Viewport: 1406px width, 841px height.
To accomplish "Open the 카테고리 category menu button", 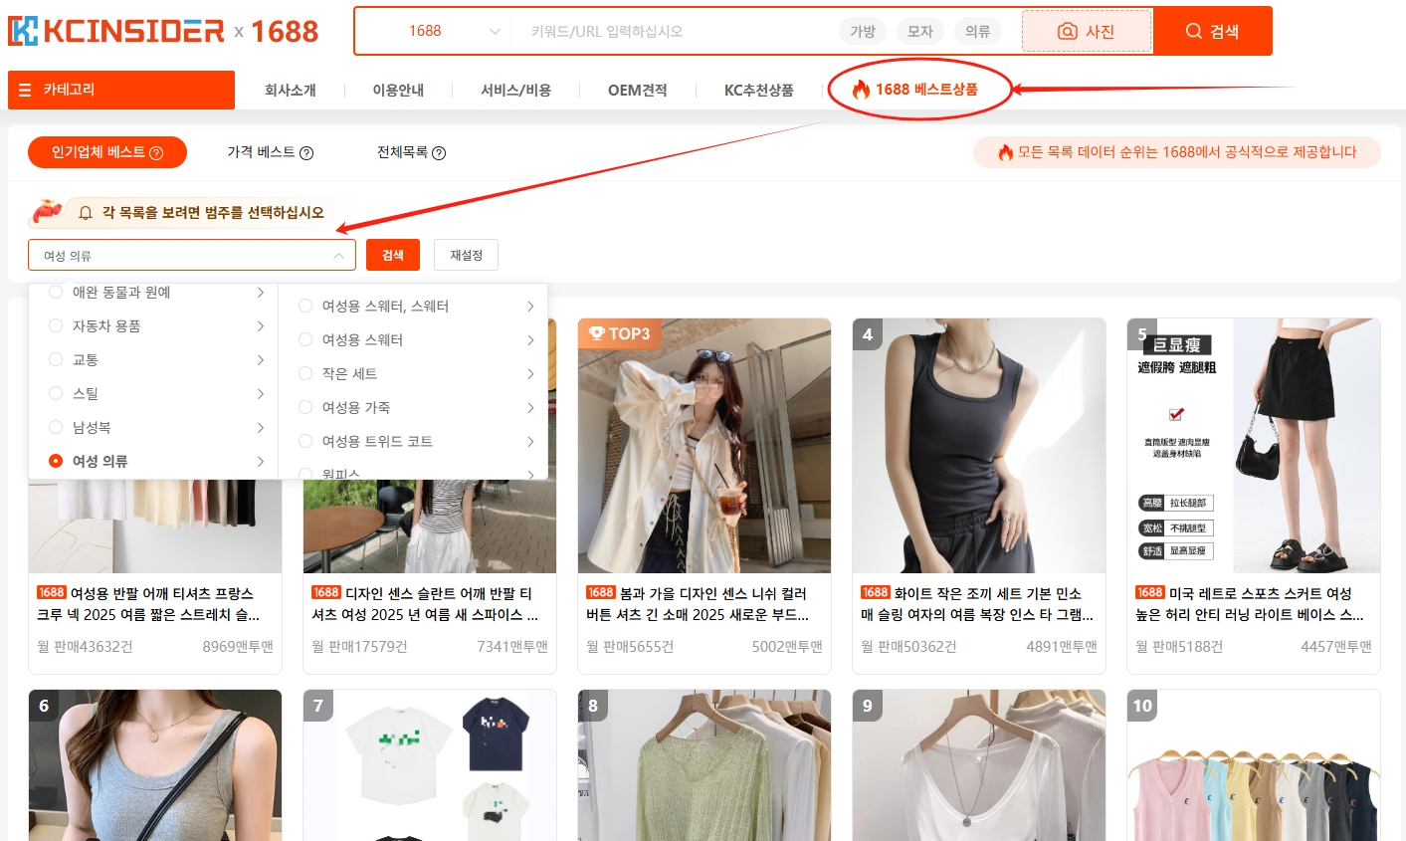I will coord(121,90).
